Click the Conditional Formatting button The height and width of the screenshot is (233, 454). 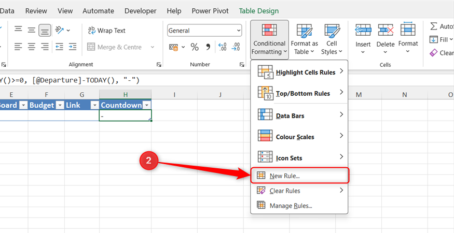(x=269, y=39)
